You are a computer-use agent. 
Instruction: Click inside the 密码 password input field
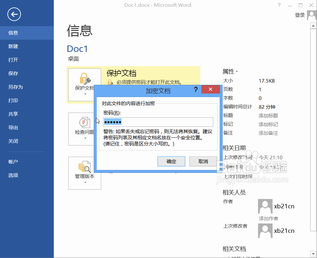[158, 122]
